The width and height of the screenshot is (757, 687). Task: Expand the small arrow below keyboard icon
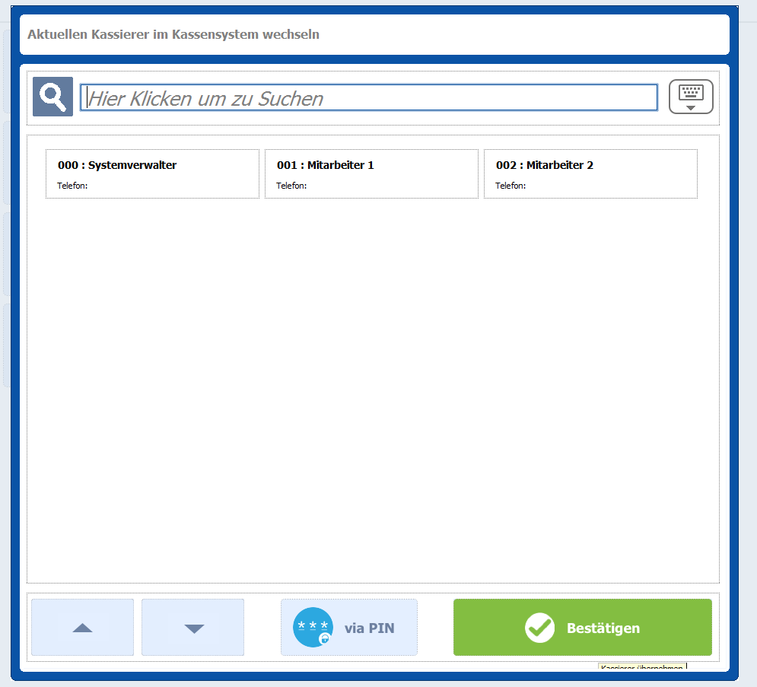point(691,108)
